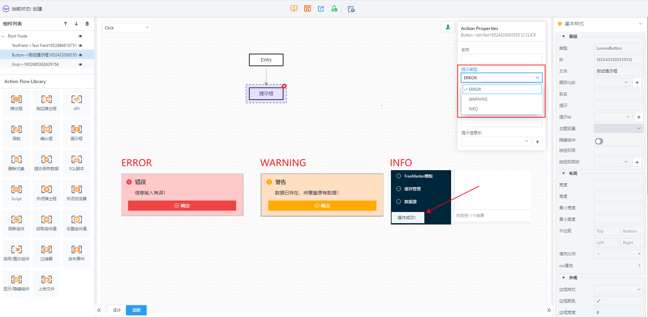Choose INFO in the type list
This screenshot has height=317, width=648.
pos(502,109)
